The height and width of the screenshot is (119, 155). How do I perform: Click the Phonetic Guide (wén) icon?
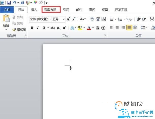(98, 19)
